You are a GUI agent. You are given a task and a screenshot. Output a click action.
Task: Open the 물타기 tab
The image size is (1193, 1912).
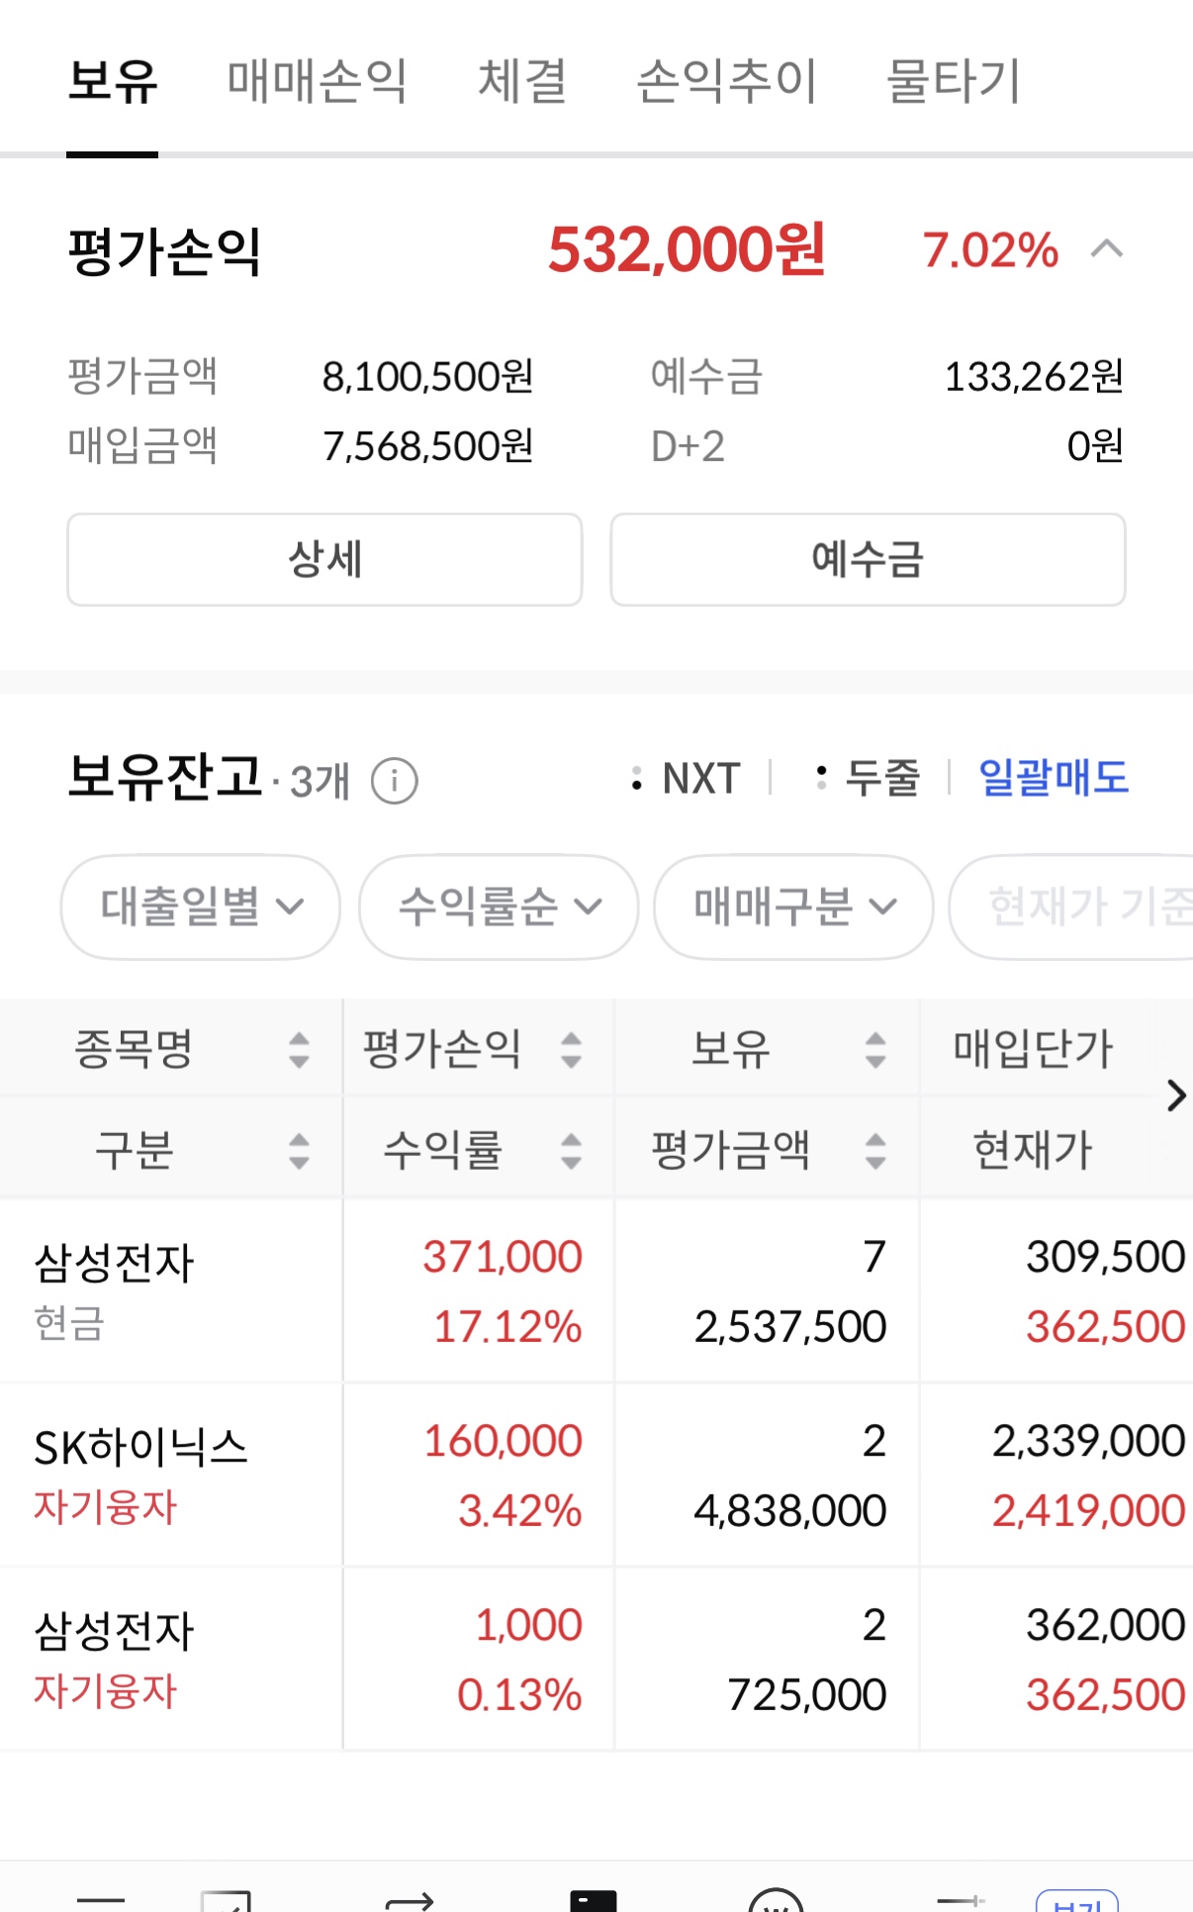click(x=953, y=81)
